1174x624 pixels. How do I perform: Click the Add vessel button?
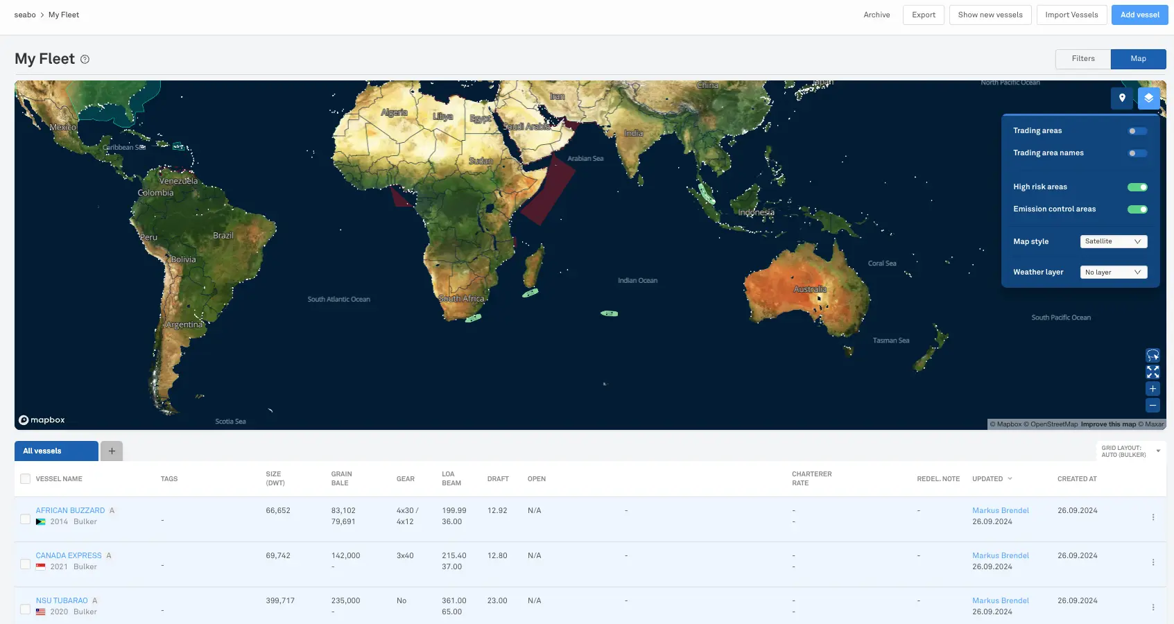click(x=1139, y=15)
